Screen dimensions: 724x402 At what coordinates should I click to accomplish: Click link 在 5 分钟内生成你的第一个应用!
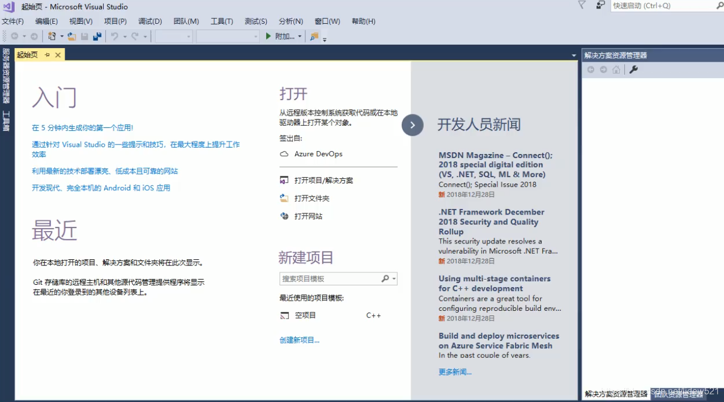[83, 128]
